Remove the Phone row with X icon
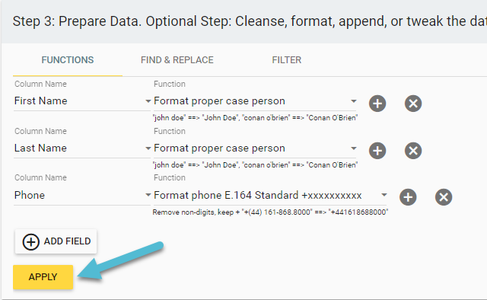487x300 pixels. (x=444, y=197)
